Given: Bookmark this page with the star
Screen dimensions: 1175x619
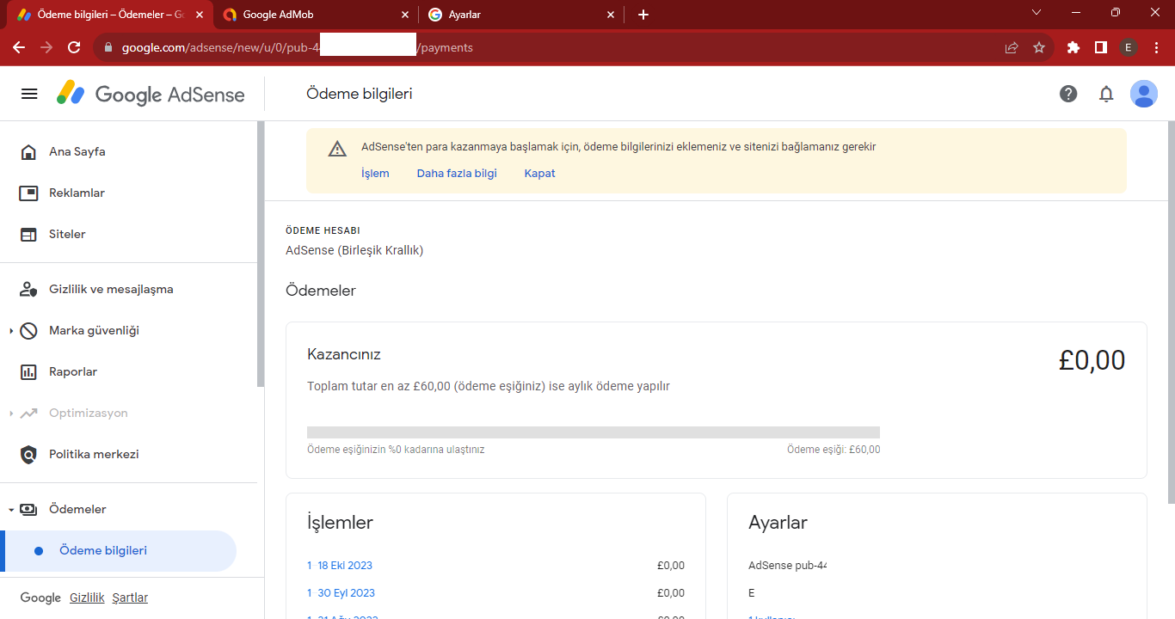Looking at the screenshot, I should [1039, 47].
